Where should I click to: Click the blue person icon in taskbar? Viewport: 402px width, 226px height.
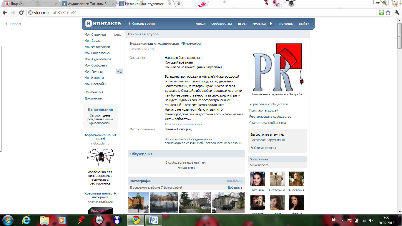click(x=117, y=220)
